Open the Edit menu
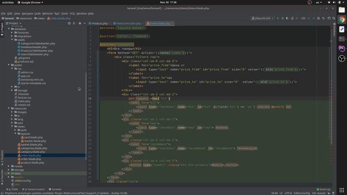The width and height of the screenshot is (347, 195). [x=10, y=14]
